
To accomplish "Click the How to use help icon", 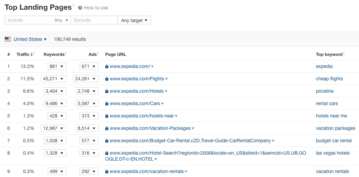I will click(x=80, y=8).
